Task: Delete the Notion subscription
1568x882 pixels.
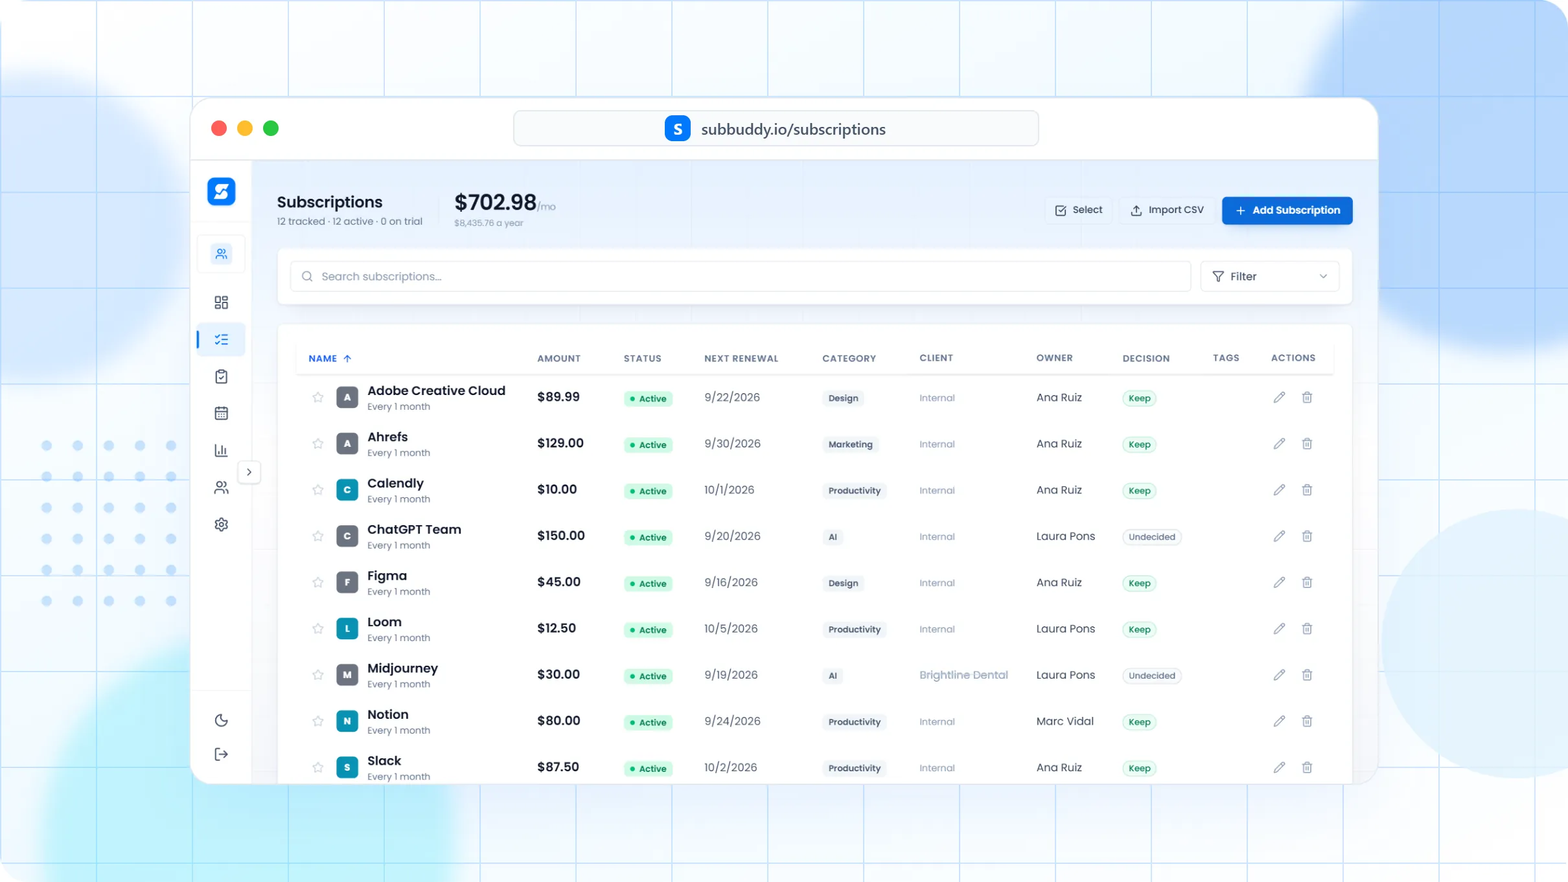Action: [1307, 721]
